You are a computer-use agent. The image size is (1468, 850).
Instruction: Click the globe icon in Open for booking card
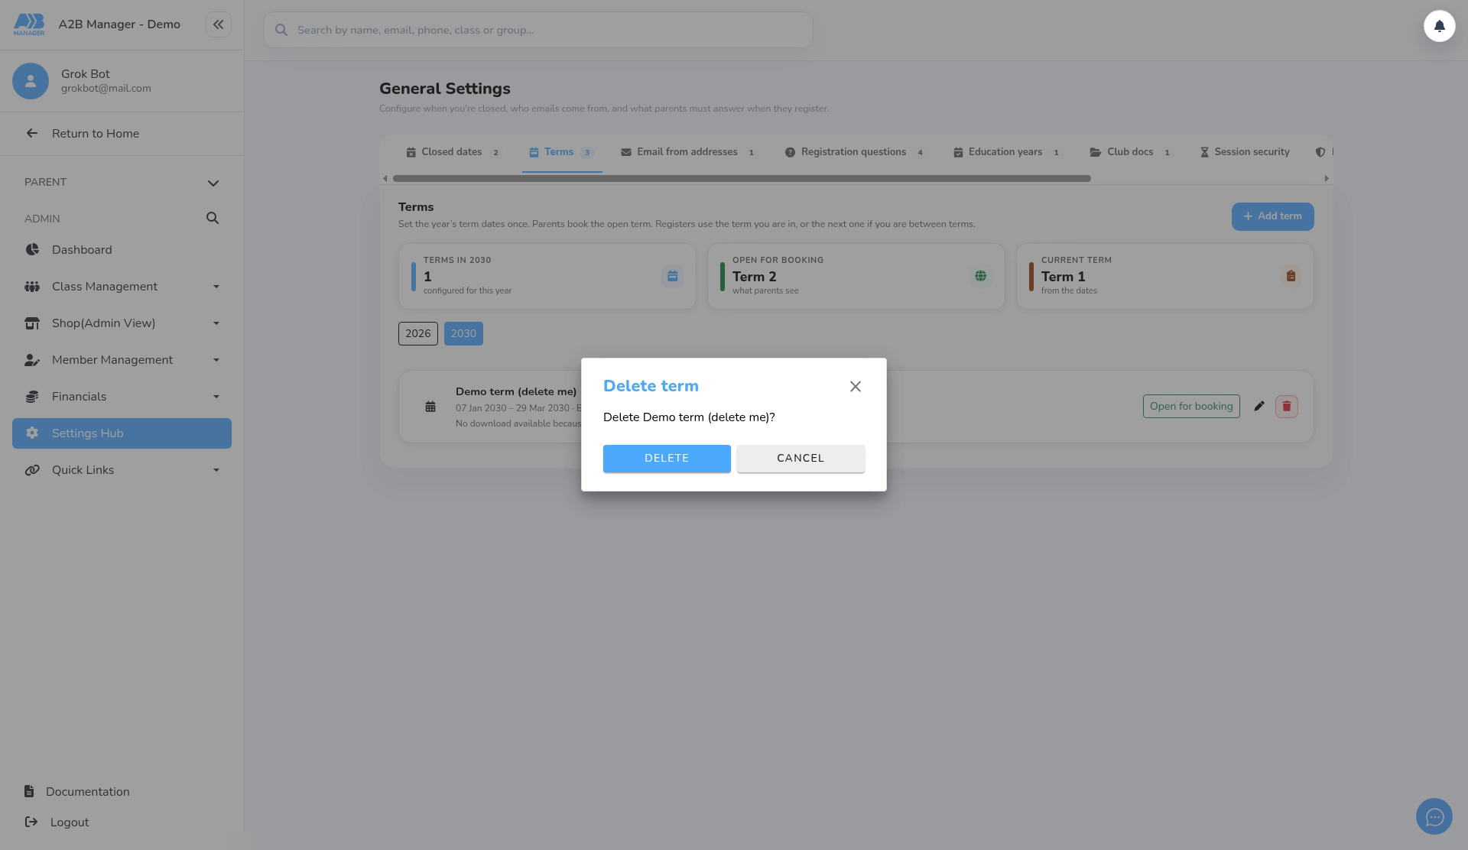point(980,276)
